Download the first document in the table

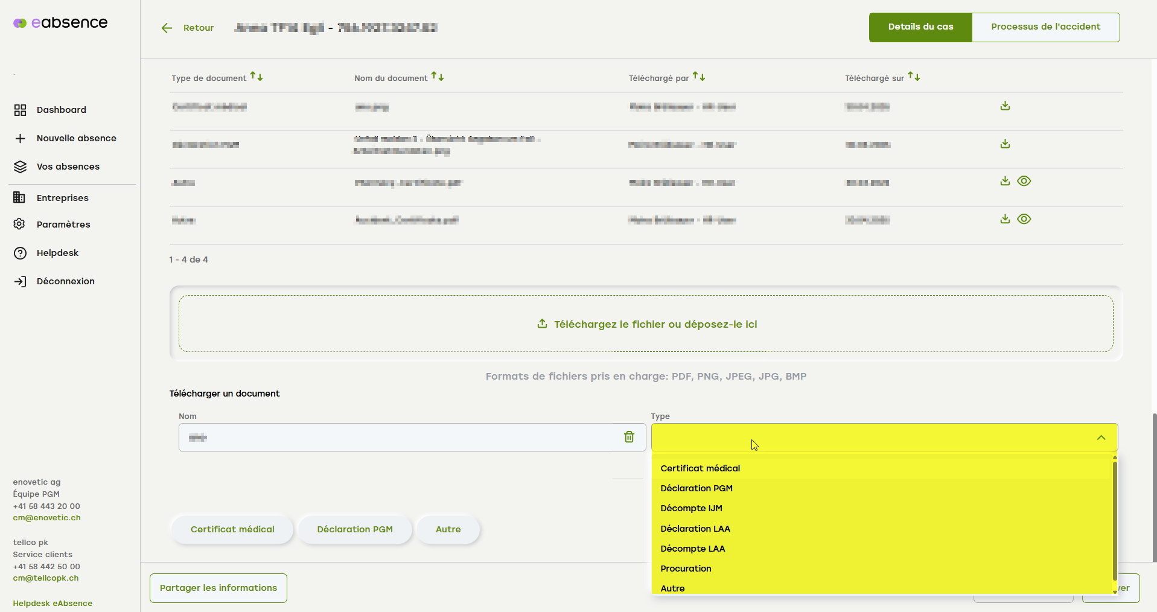point(1005,106)
